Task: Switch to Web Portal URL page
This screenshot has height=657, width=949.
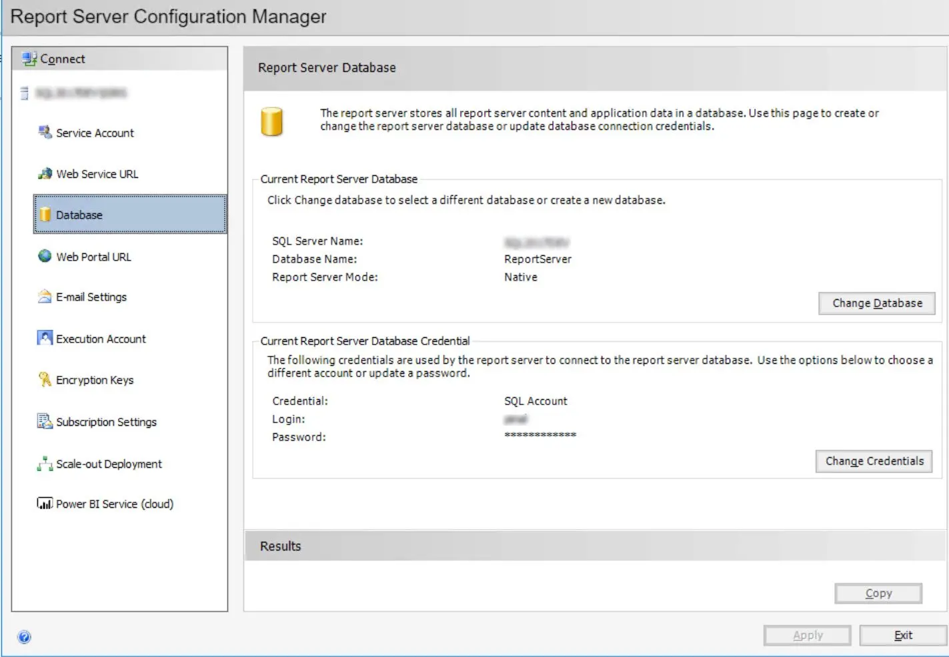Action: click(93, 257)
